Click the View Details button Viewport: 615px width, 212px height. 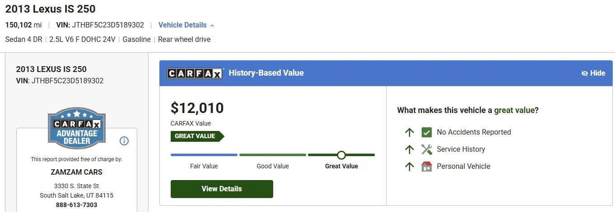click(x=222, y=189)
